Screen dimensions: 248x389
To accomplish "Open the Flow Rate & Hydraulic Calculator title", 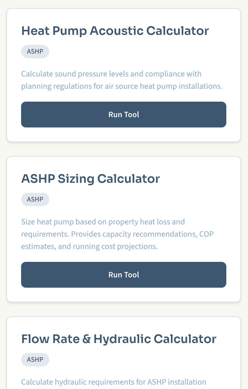I will tap(119, 339).
